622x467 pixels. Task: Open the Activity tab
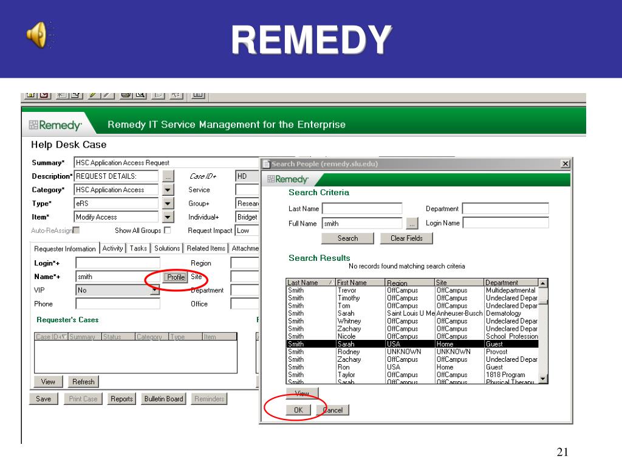coord(112,248)
